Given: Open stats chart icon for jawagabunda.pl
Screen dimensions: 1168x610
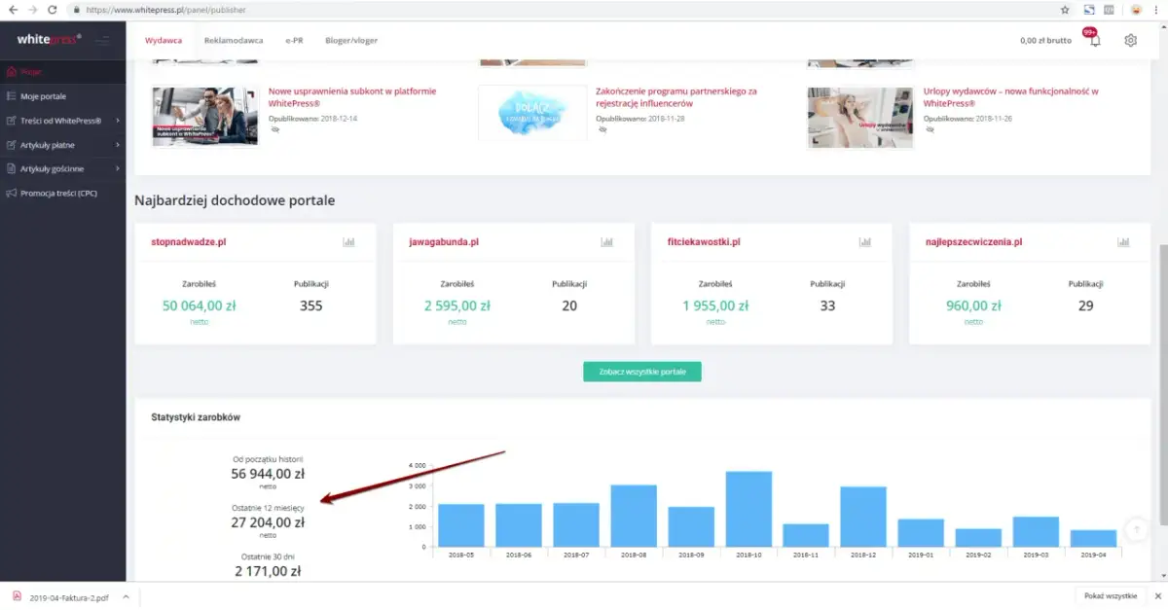Looking at the screenshot, I should pos(607,241).
